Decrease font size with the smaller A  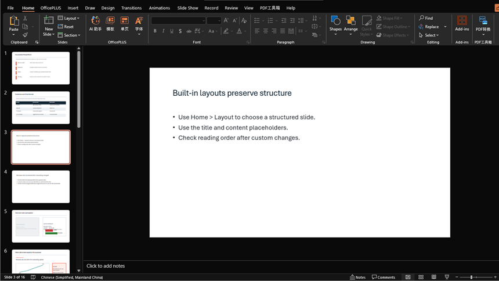coord(234,20)
